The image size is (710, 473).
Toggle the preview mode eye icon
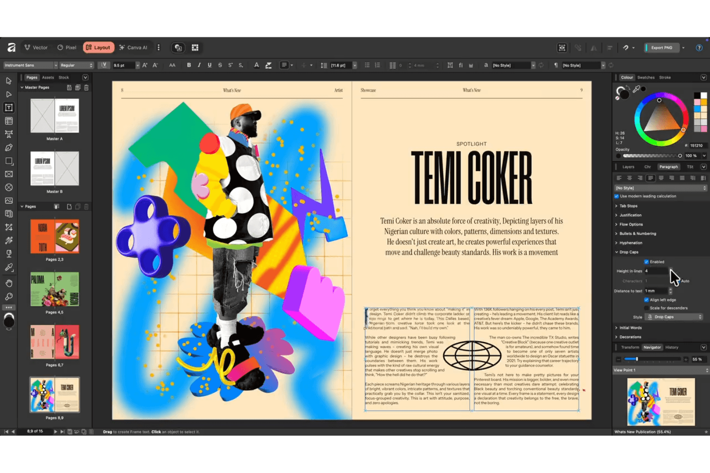[x=562, y=47]
